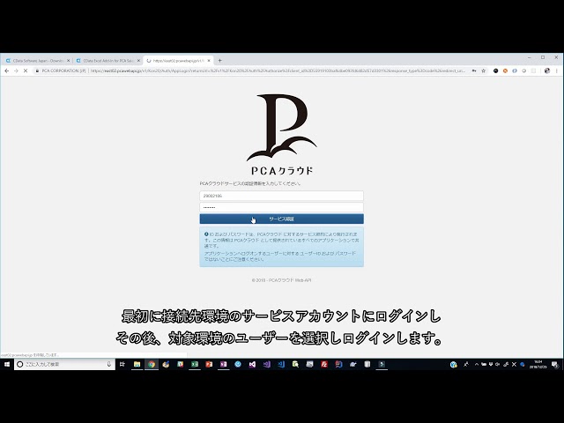Open File Explorer from the taskbar
The image size is (564, 423).
[137, 364]
